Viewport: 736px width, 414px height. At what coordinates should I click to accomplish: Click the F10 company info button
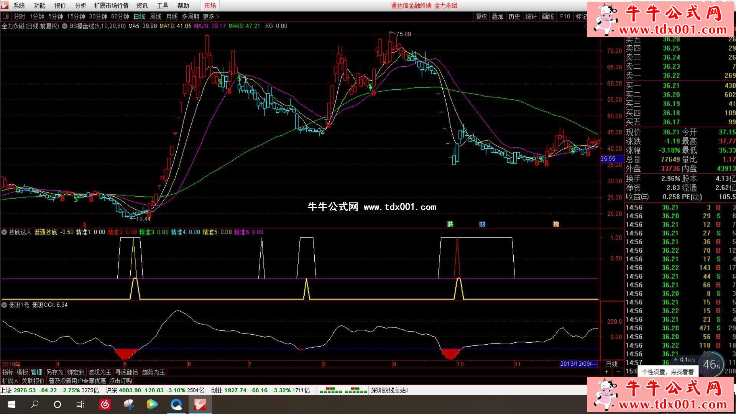[565, 16]
